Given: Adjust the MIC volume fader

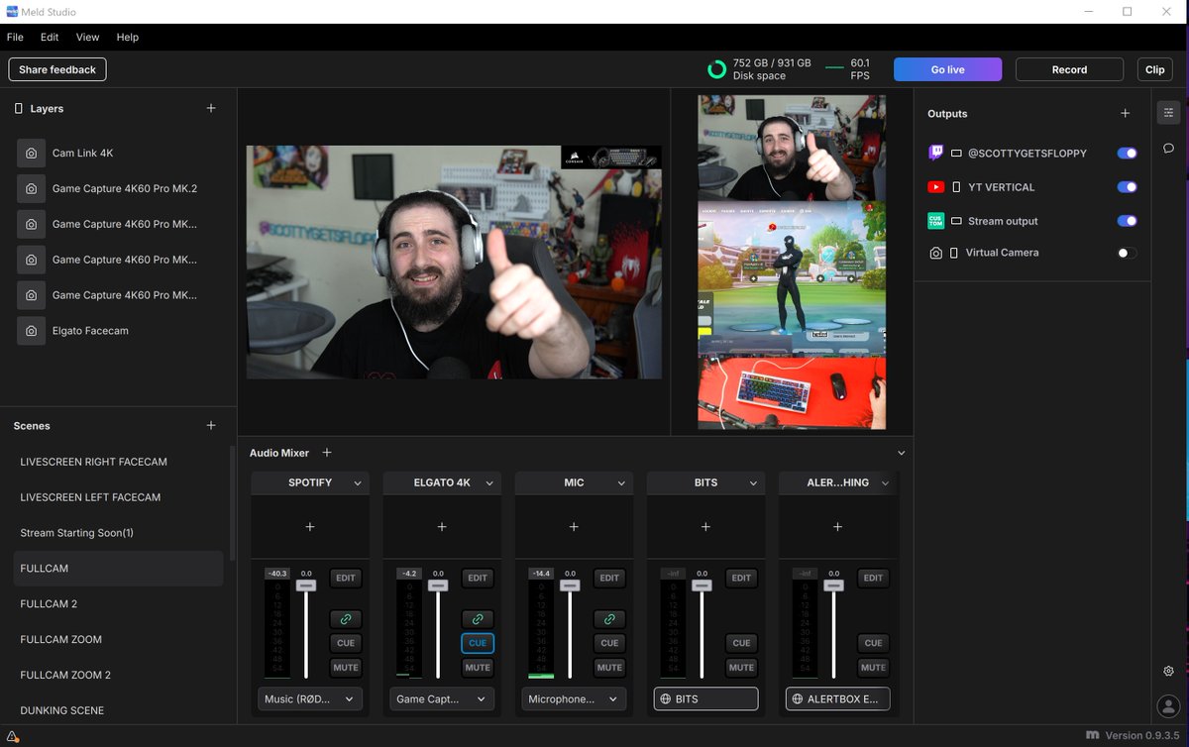Looking at the screenshot, I should (x=570, y=586).
